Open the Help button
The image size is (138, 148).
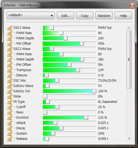point(123,16)
